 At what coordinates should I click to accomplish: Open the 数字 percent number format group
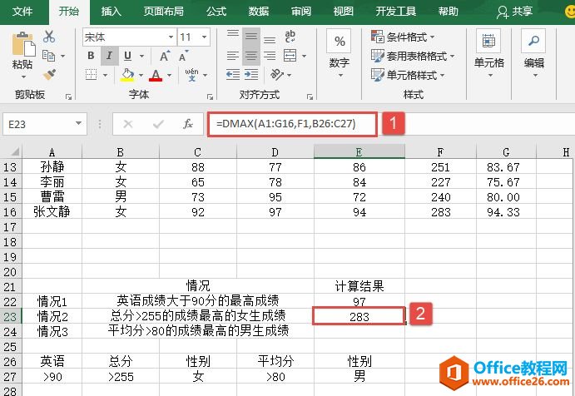pyautogui.click(x=340, y=53)
